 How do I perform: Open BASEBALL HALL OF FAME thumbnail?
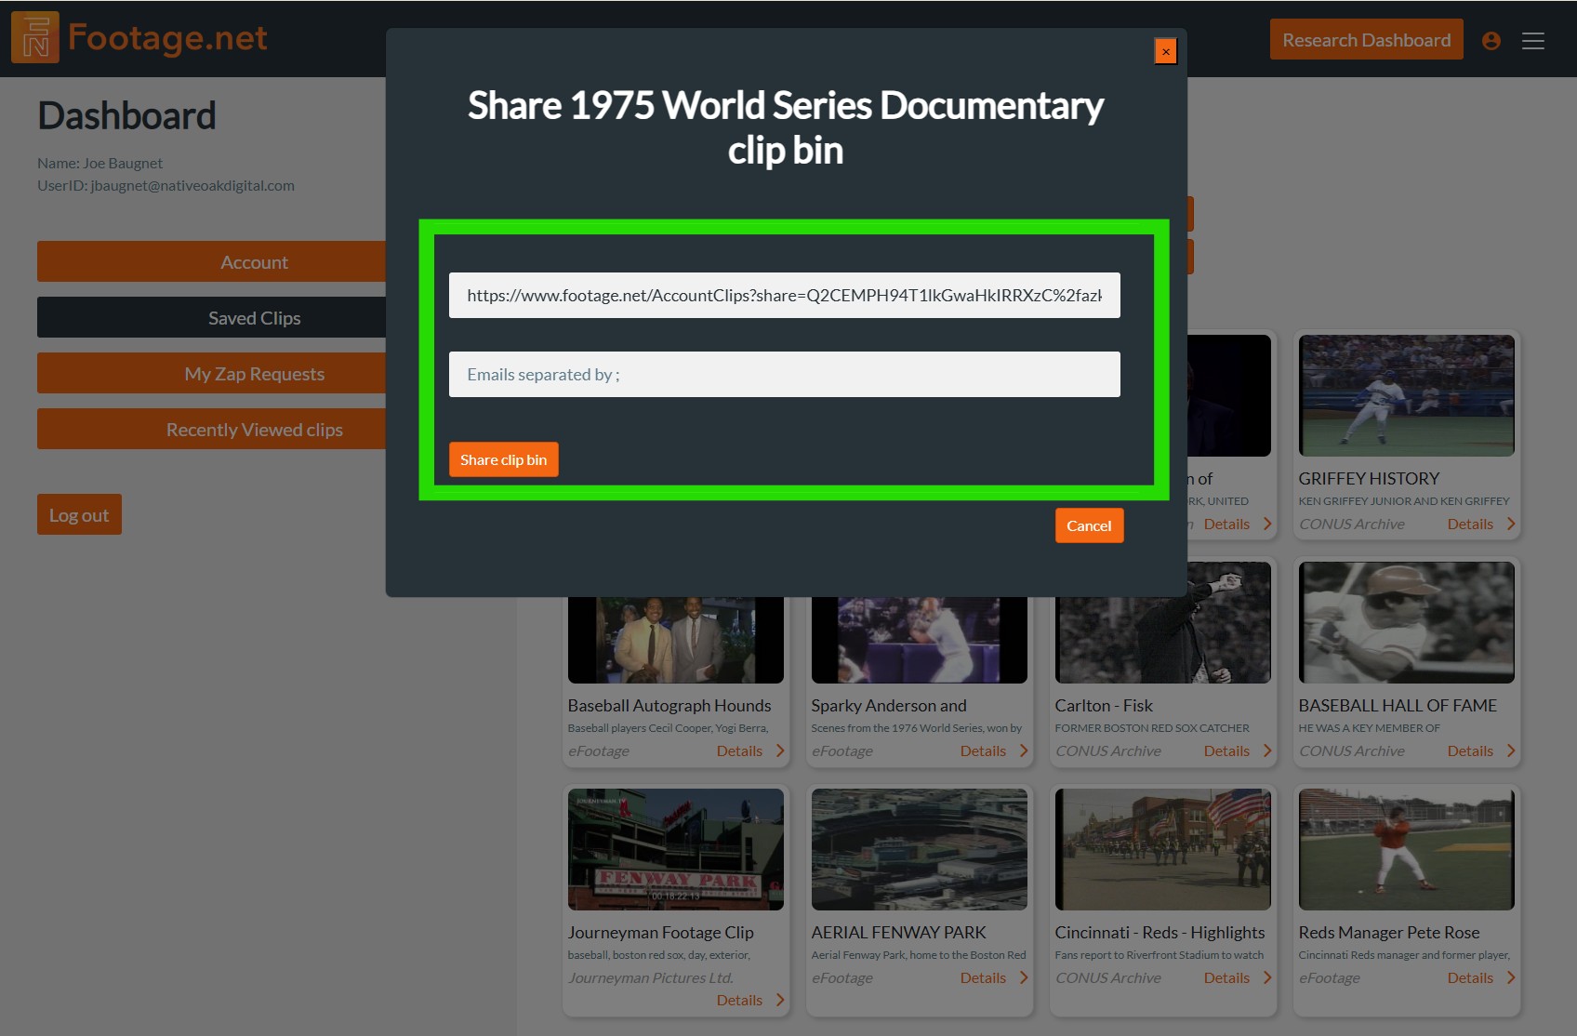coord(1406,622)
